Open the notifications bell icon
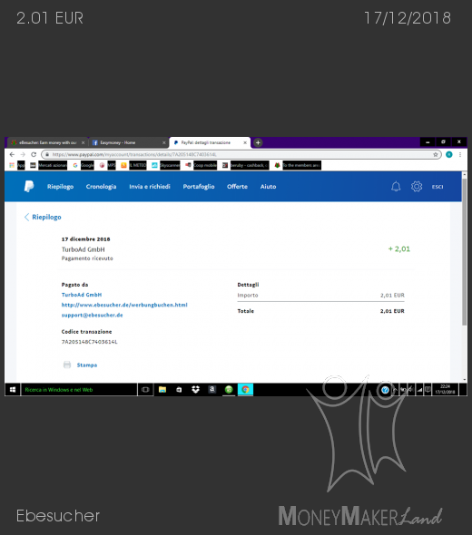 (396, 186)
